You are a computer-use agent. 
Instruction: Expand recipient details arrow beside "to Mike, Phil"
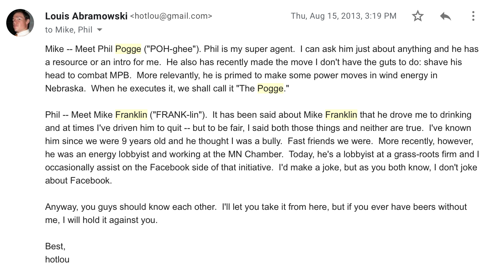pyautogui.click(x=100, y=30)
